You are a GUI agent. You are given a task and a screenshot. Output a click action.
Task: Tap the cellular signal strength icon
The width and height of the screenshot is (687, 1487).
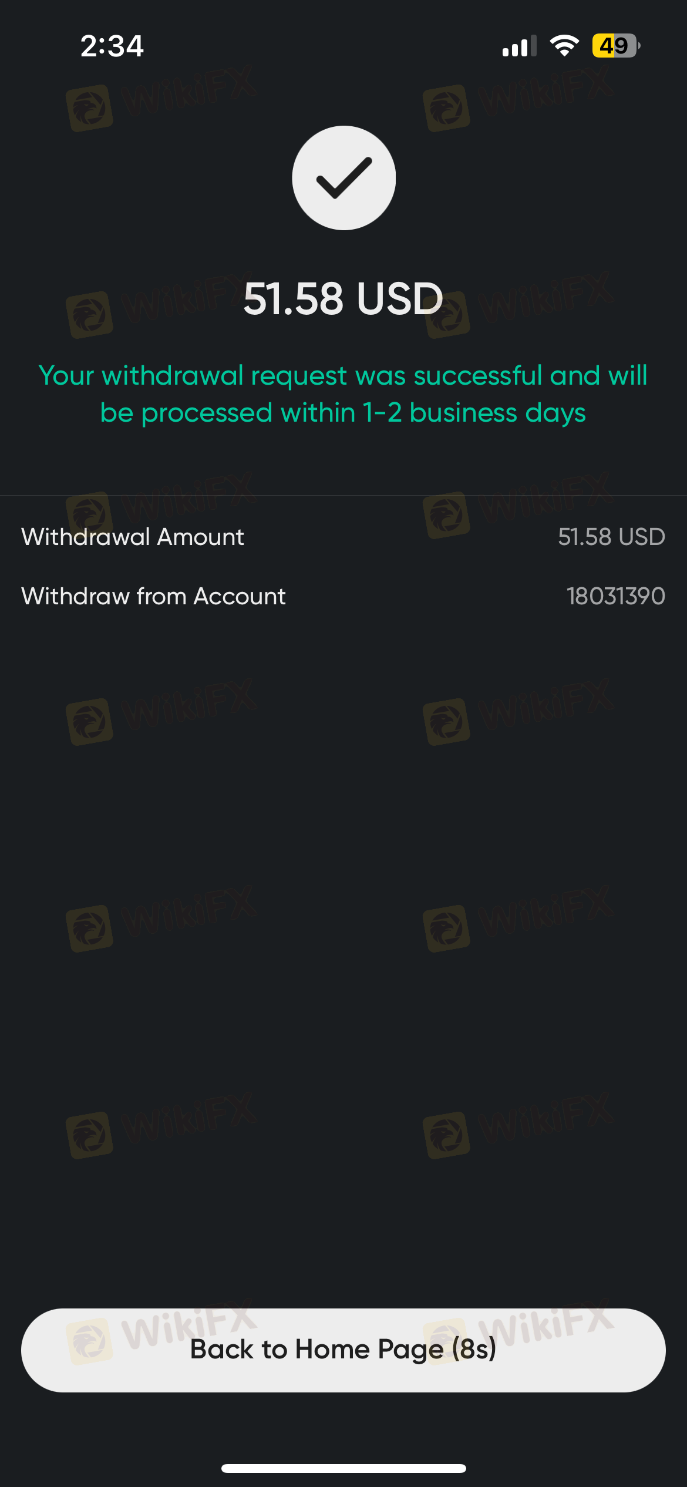tap(519, 46)
